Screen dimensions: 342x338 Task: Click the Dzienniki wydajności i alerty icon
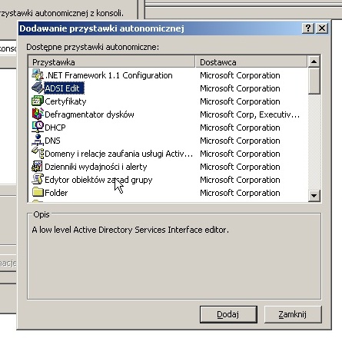click(x=38, y=167)
